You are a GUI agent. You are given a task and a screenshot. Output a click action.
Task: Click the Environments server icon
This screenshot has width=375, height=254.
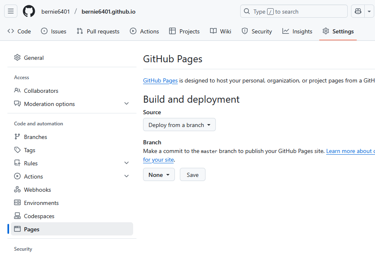(x=17, y=202)
